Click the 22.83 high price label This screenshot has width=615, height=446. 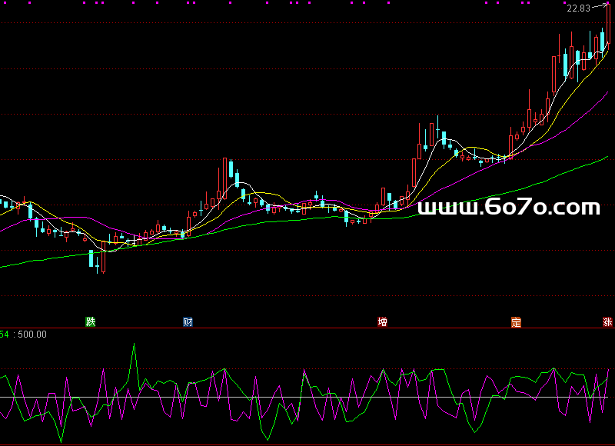click(579, 8)
